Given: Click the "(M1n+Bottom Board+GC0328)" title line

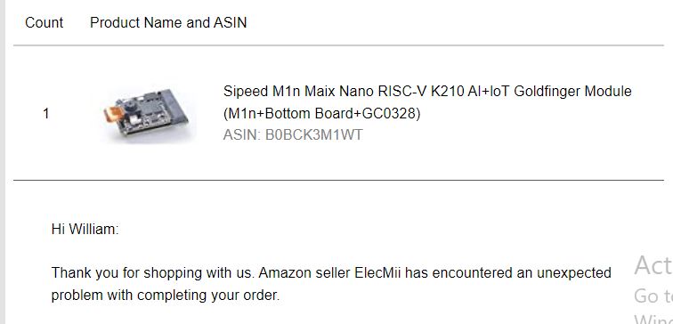Looking at the screenshot, I should tap(322, 113).
